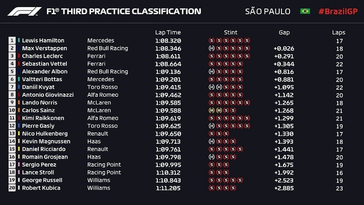
Task: Click Sergio Perez's pink team color bar
Action: 19,165
